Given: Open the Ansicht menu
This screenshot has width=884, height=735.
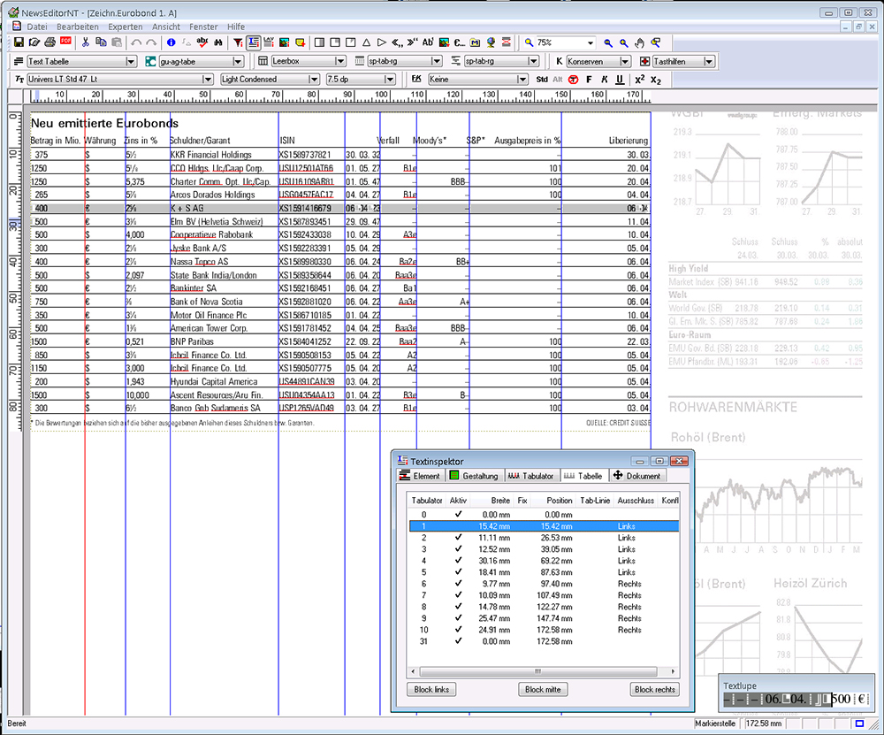Looking at the screenshot, I should click(166, 27).
